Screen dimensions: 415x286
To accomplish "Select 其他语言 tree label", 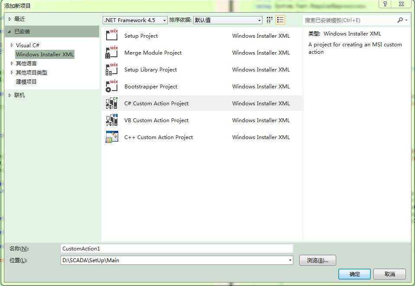I will [26, 63].
